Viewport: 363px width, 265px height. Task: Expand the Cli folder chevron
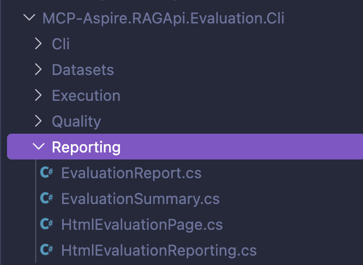[x=38, y=43]
